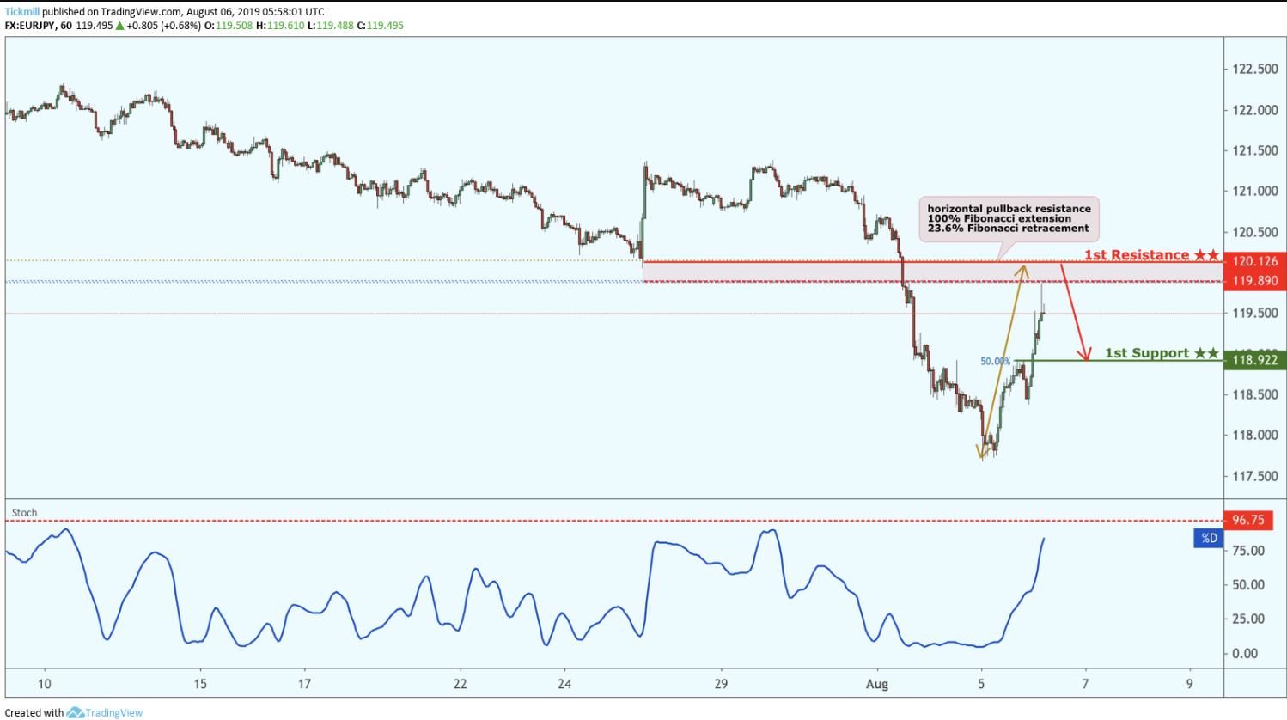Click the 121.000 price axis label

(x=1255, y=191)
